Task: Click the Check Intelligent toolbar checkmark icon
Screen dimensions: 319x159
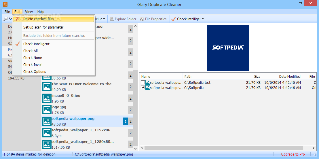Action: [173, 19]
